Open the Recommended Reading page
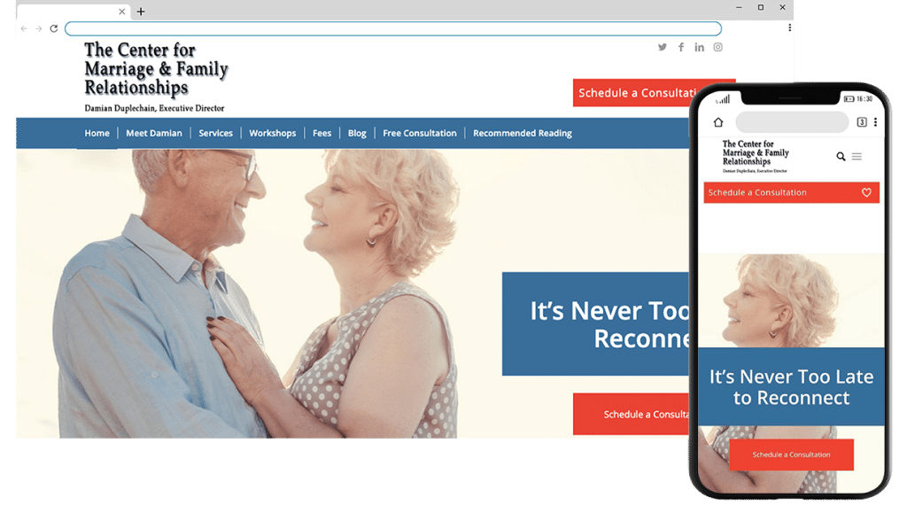907x514 pixels. [523, 133]
